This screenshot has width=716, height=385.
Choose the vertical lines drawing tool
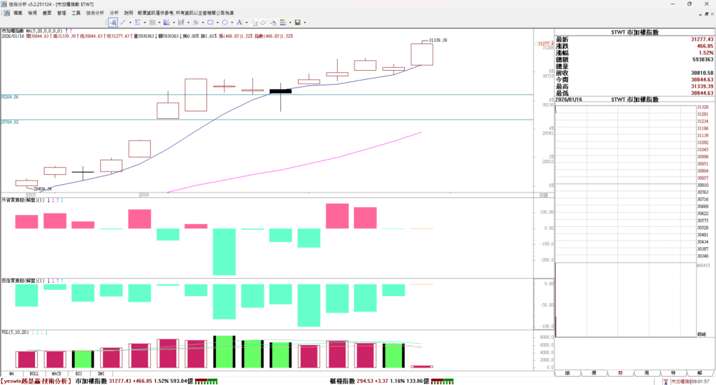[152, 22]
